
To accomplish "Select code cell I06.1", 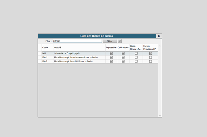I will click(x=47, y=57).
